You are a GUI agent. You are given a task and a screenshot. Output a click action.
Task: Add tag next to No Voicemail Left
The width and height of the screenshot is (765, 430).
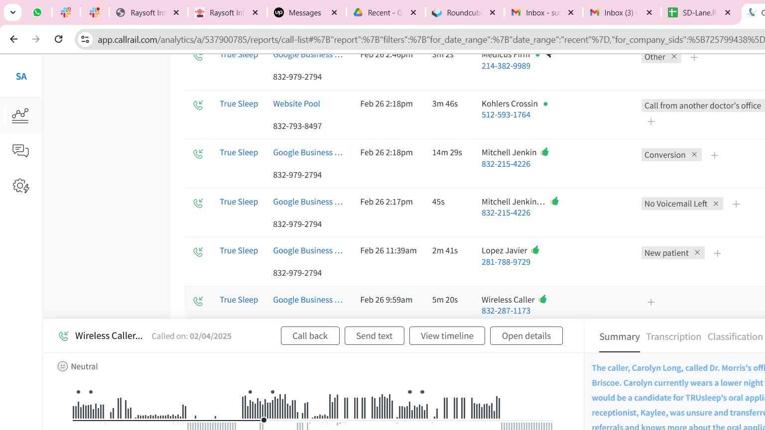click(736, 204)
